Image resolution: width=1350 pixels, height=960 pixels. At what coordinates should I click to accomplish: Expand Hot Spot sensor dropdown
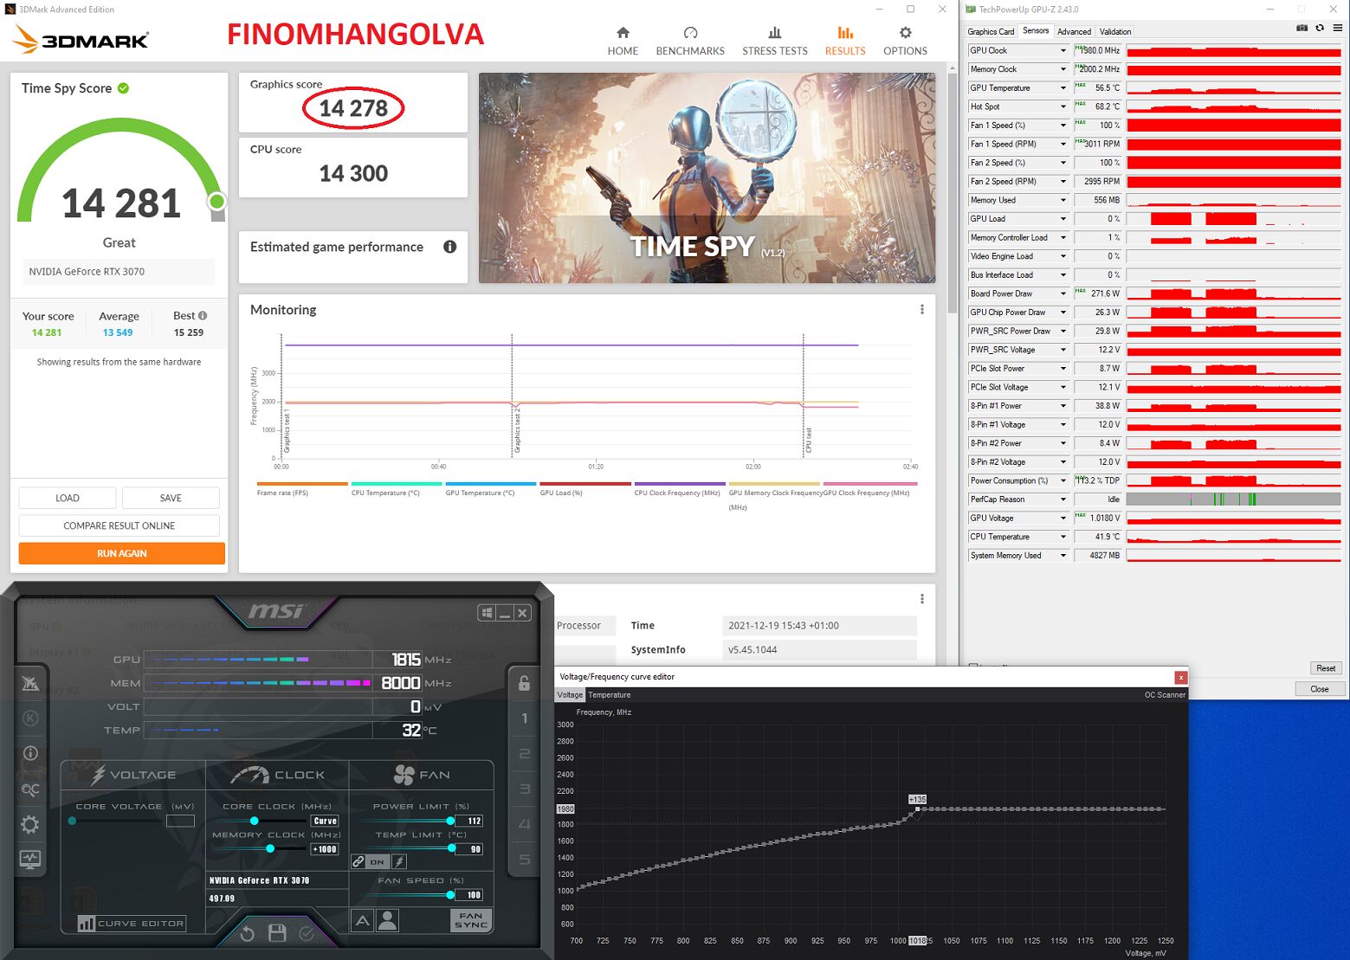[x=1063, y=106]
